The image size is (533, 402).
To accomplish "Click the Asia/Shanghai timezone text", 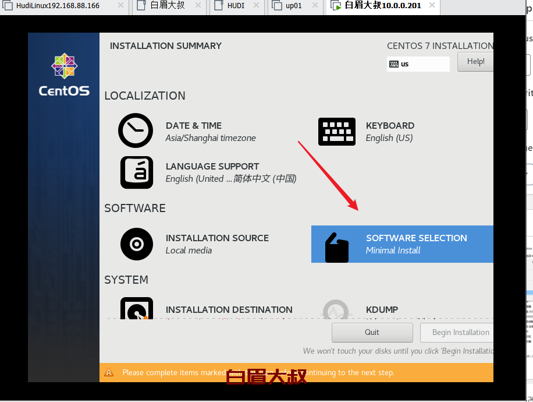I will click(211, 138).
